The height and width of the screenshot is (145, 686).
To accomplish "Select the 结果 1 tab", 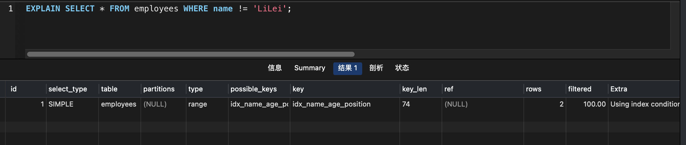I will pos(347,68).
